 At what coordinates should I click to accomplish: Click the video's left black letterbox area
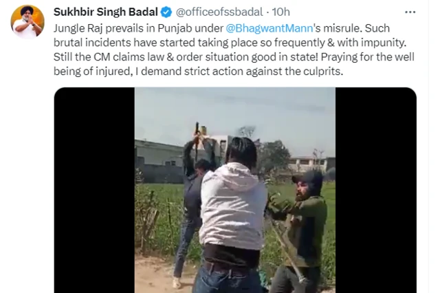pyautogui.click(x=94, y=190)
